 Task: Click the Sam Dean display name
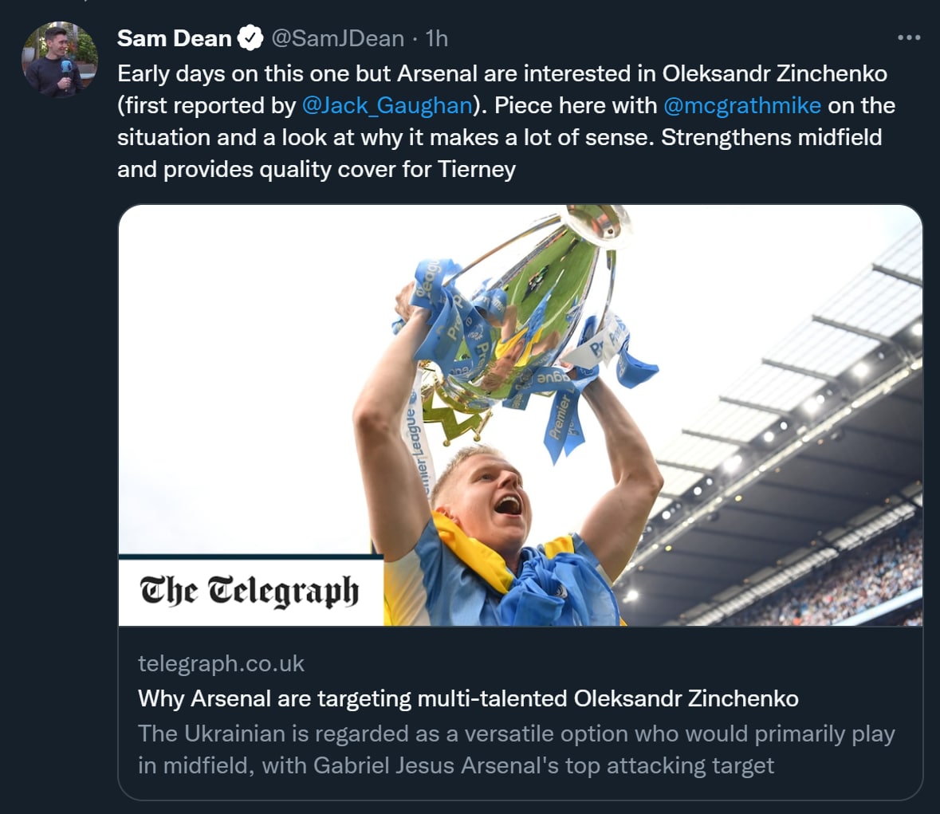click(174, 38)
